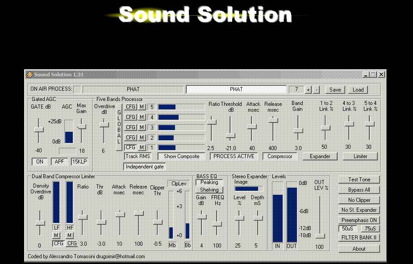The height and width of the screenshot is (264, 413).
Task: Increment the preset number with the + stepper
Action: (x=308, y=89)
